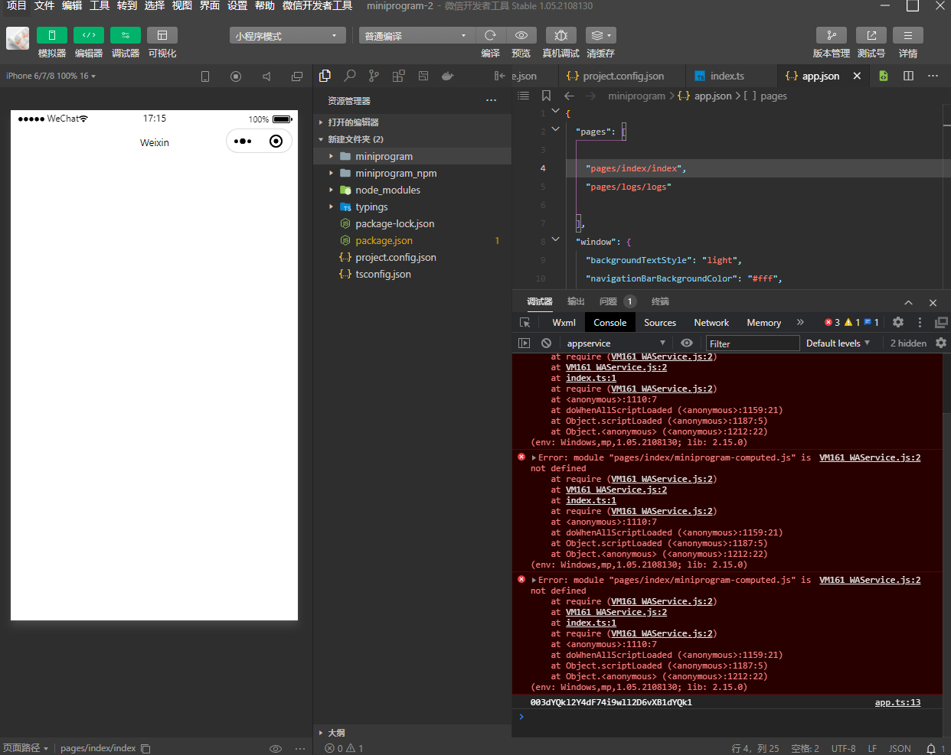951x755 pixels.
Task: Open the appservice context dropdown
Action: click(616, 343)
